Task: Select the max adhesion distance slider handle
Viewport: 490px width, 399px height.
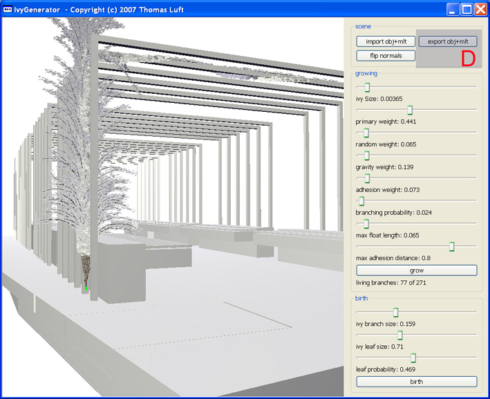Action: [452, 246]
